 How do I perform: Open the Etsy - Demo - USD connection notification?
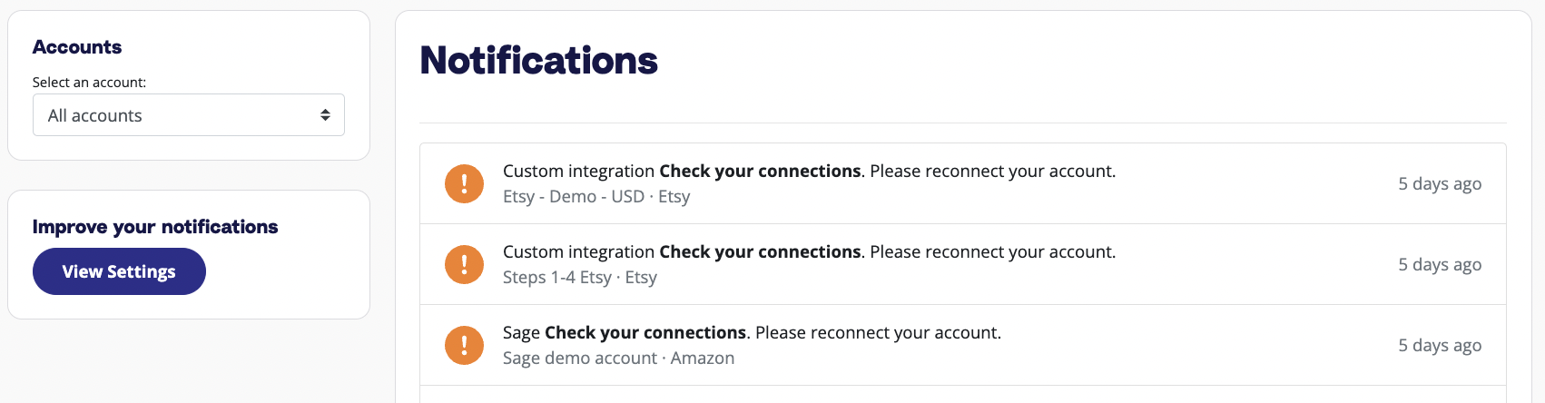click(963, 183)
